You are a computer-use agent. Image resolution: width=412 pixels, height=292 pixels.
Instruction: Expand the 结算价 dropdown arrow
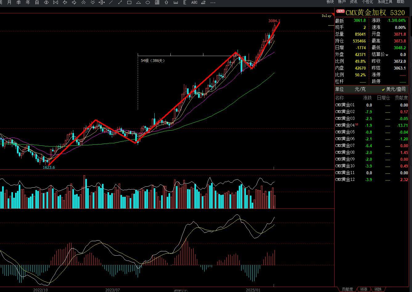[387, 55]
